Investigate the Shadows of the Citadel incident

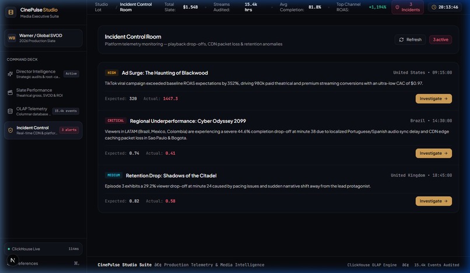pos(433,201)
